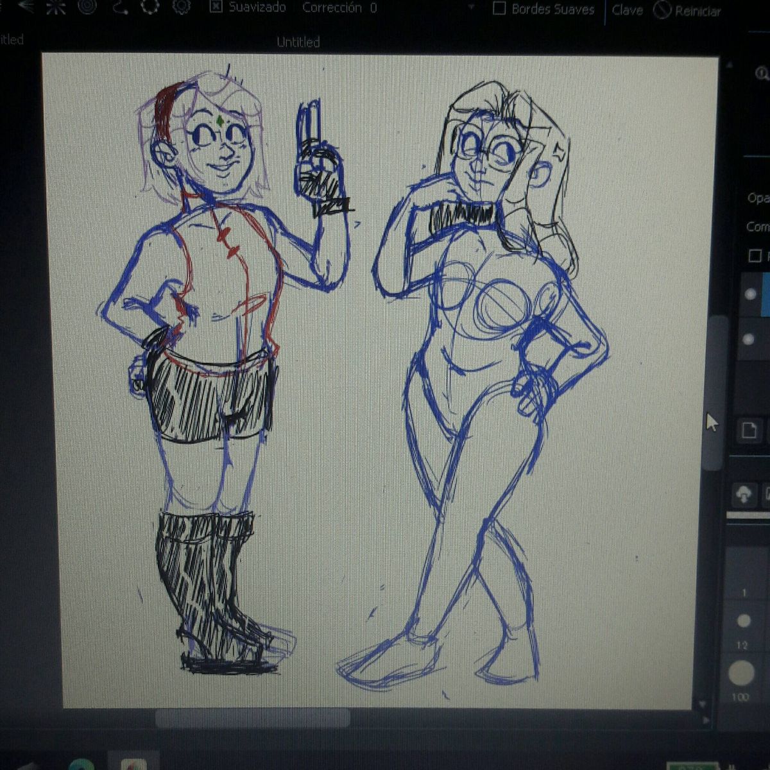Viewport: 770px width, 770px height.
Task: Click the vertical scrollbar up arrow
Action: click(x=728, y=64)
